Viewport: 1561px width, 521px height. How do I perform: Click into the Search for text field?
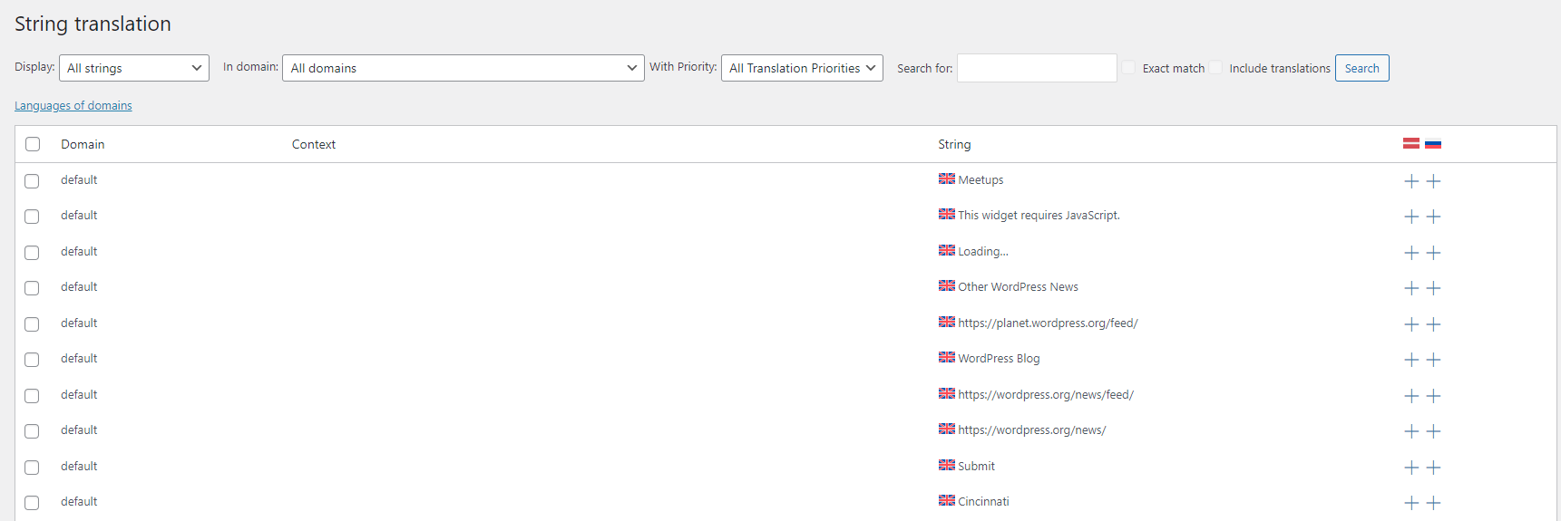[x=1036, y=68]
